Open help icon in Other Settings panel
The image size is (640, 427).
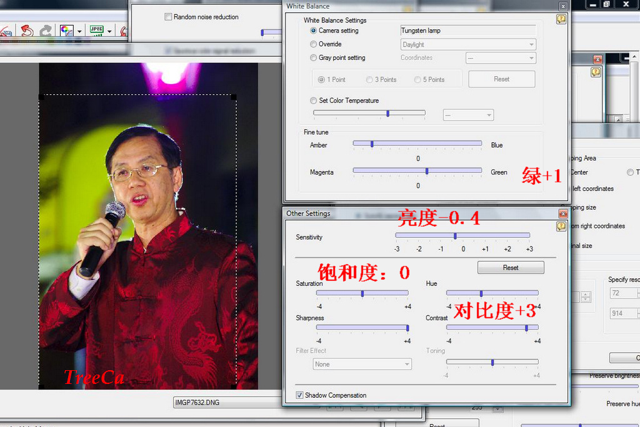(x=561, y=227)
